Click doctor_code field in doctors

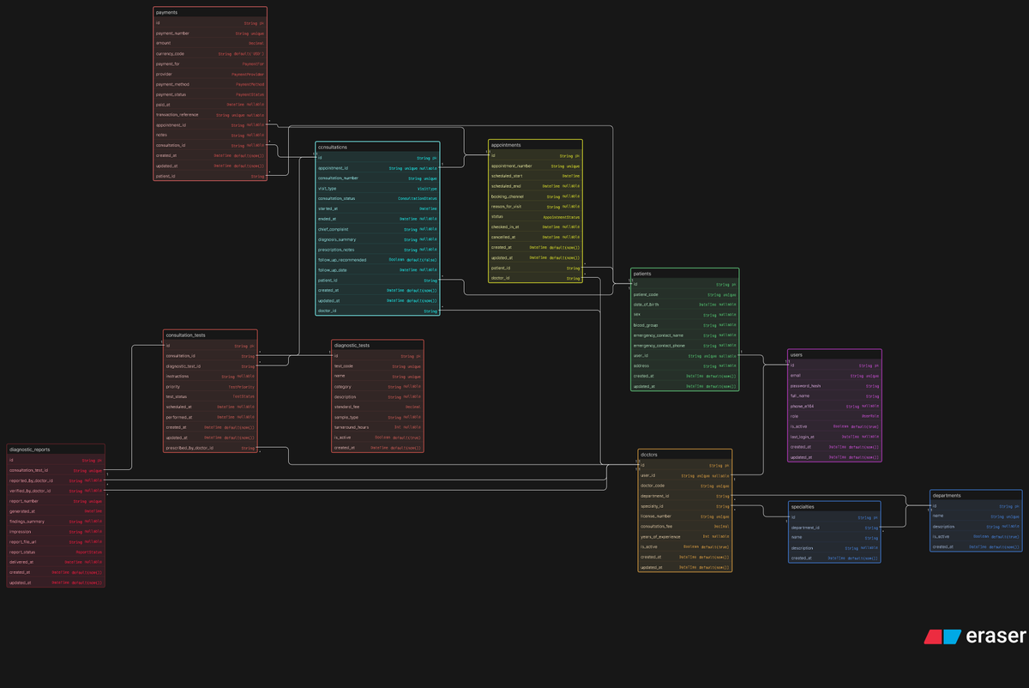click(x=685, y=486)
